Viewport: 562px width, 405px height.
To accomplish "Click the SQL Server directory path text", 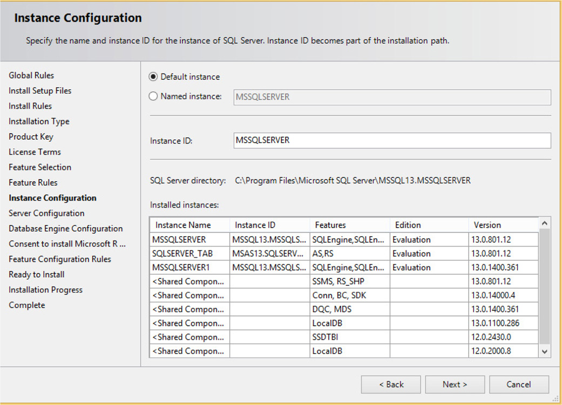I will pyautogui.click(x=353, y=181).
